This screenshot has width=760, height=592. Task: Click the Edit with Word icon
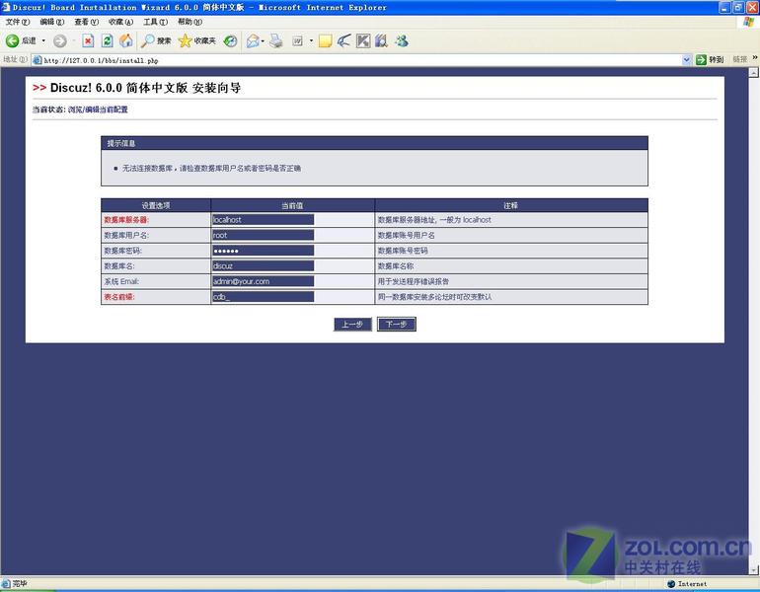(x=298, y=41)
